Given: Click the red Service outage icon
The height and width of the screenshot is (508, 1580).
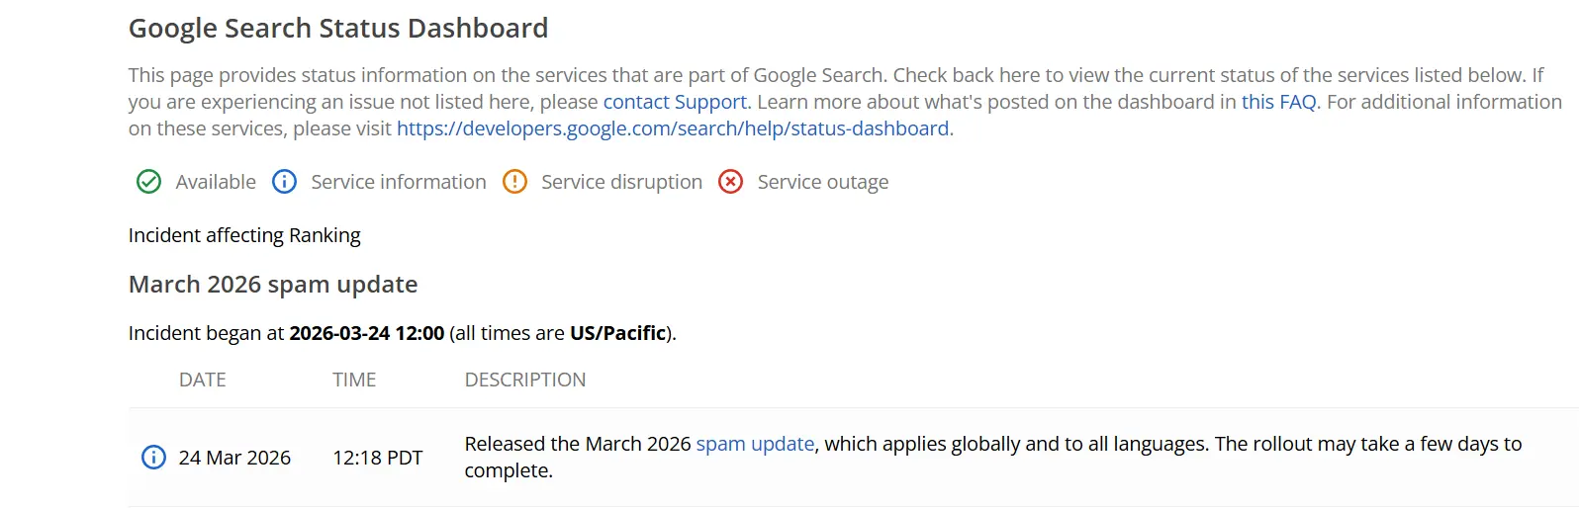Looking at the screenshot, I should pos(730,182).
